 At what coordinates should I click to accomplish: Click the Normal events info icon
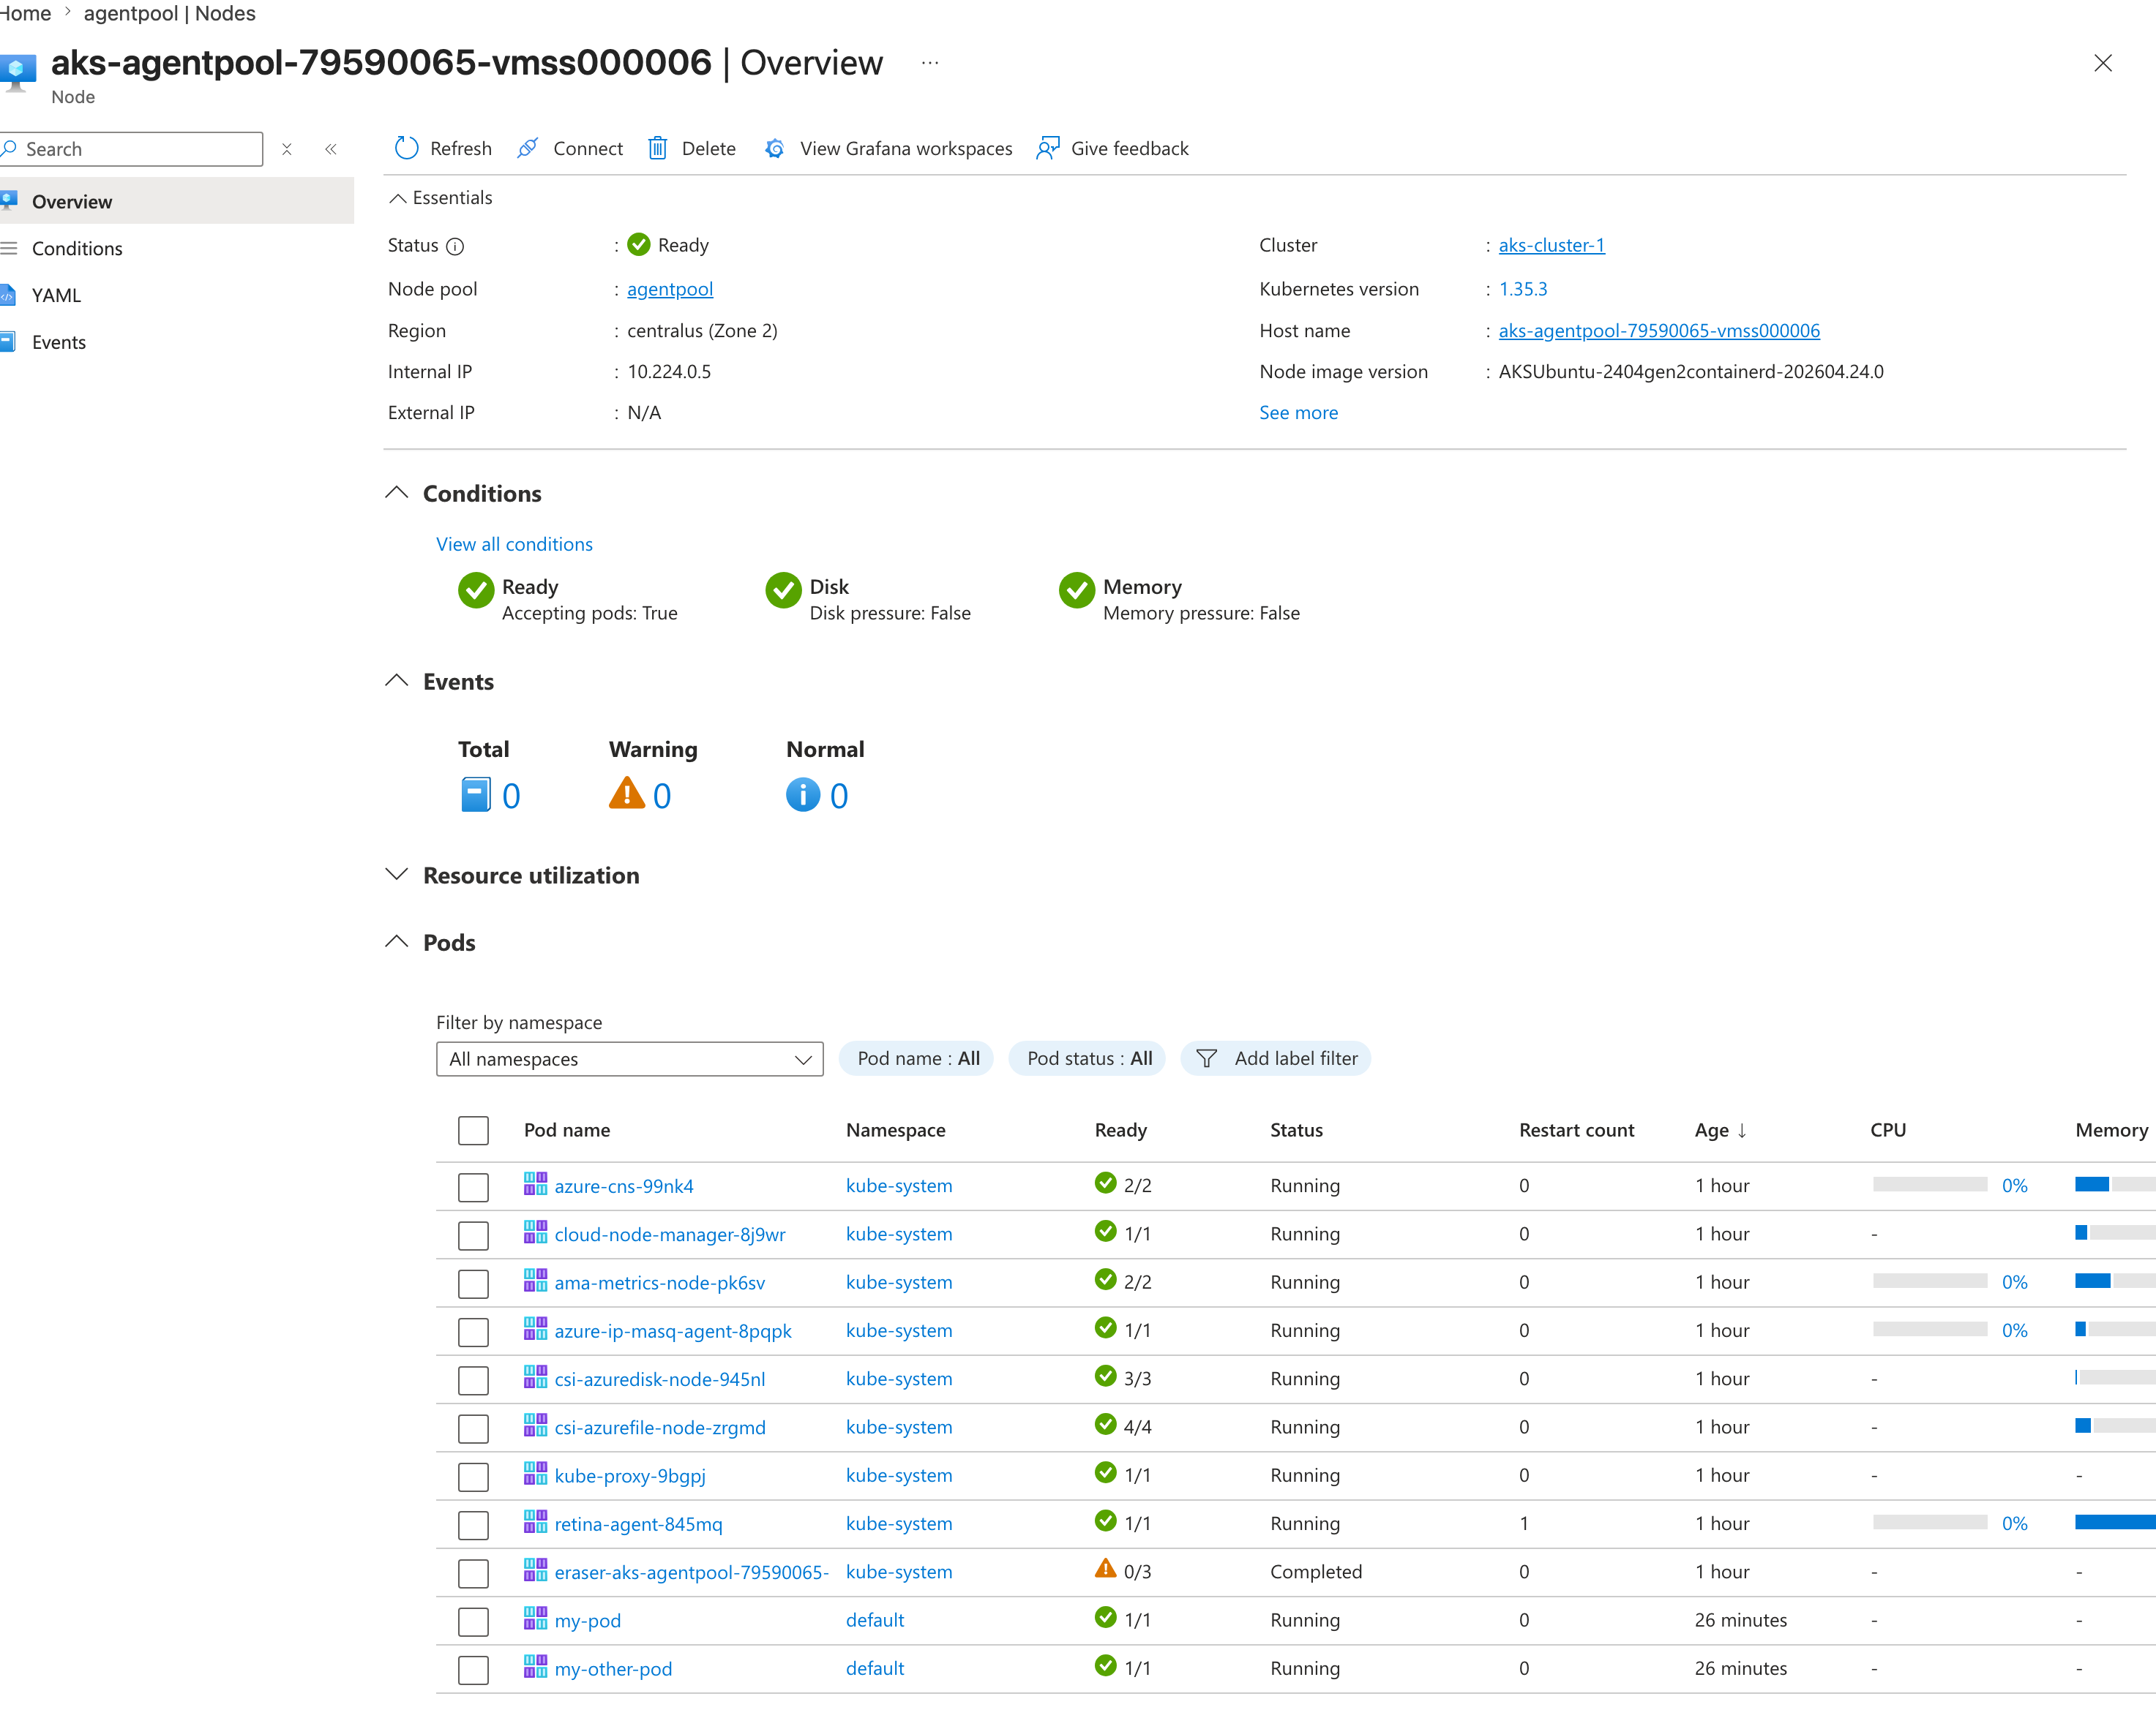[x=803, y=796]
